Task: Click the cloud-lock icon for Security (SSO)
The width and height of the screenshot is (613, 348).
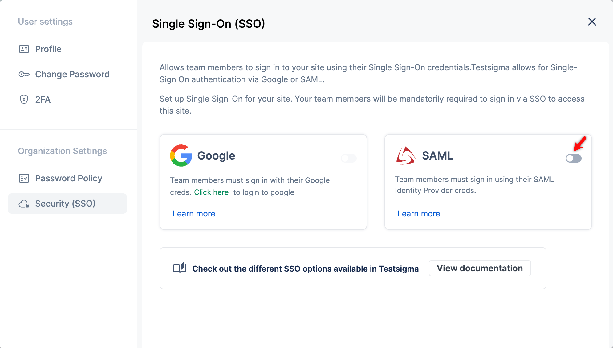Action: tap(24, 203)
